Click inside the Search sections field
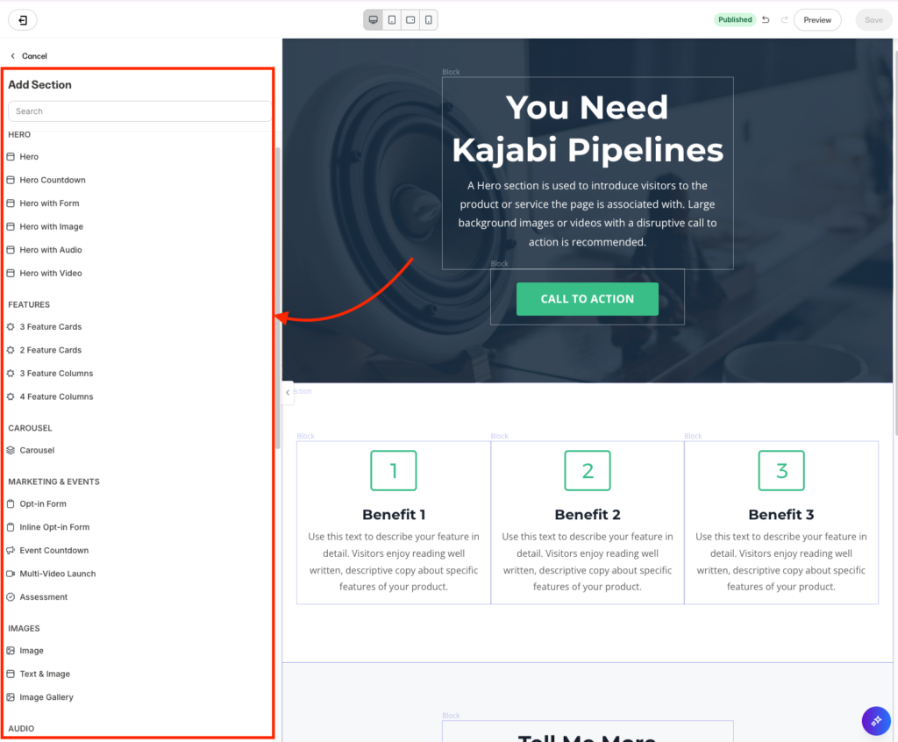Image resolution: width=898 pixels, height=742 pixels. (x=139, y=111)
